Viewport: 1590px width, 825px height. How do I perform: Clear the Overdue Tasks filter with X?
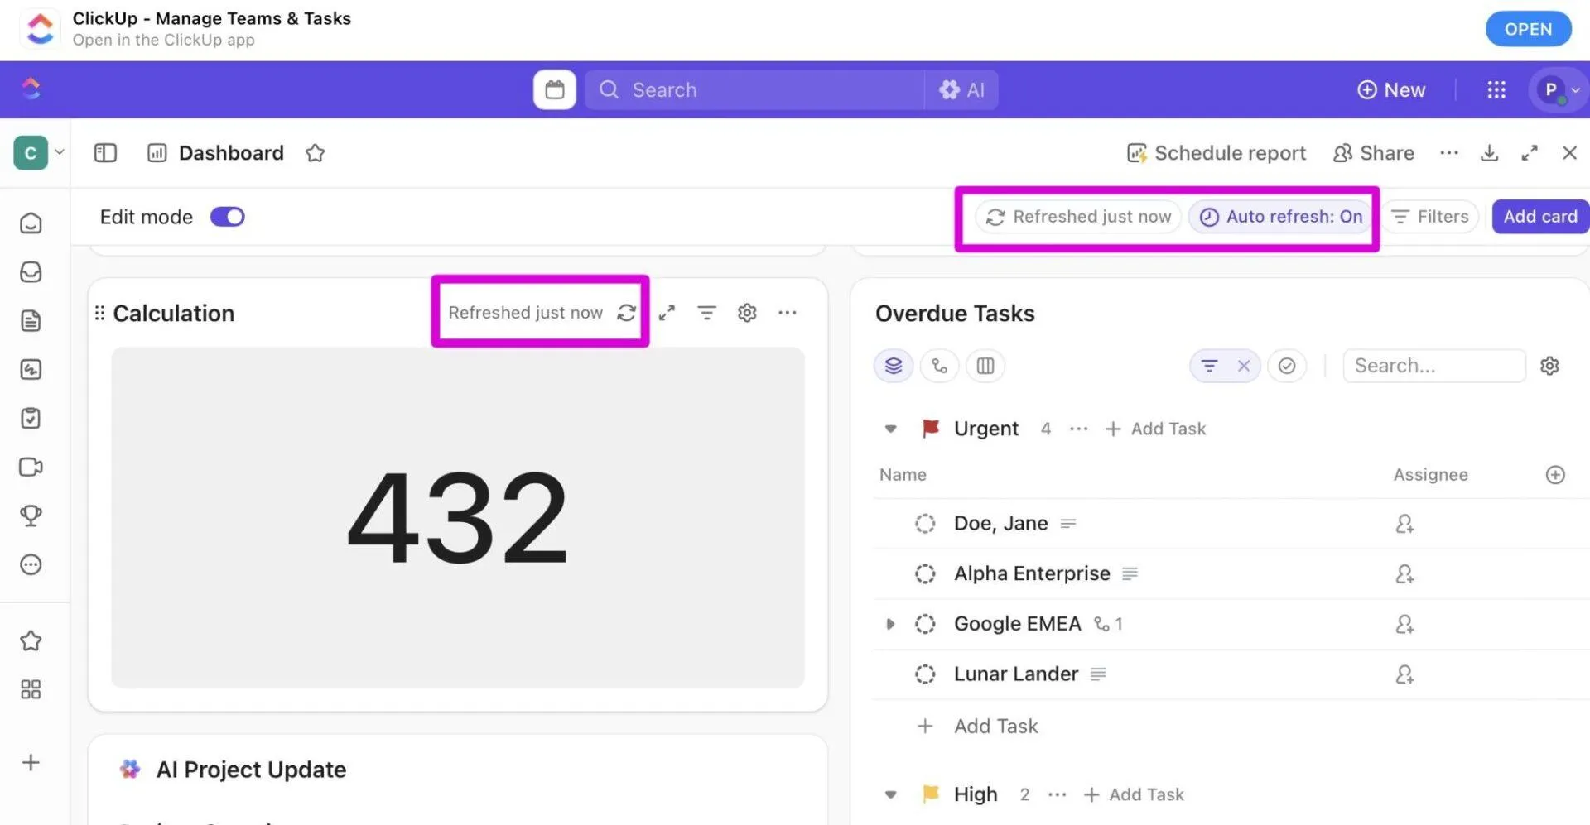[x=1243, y=366]
